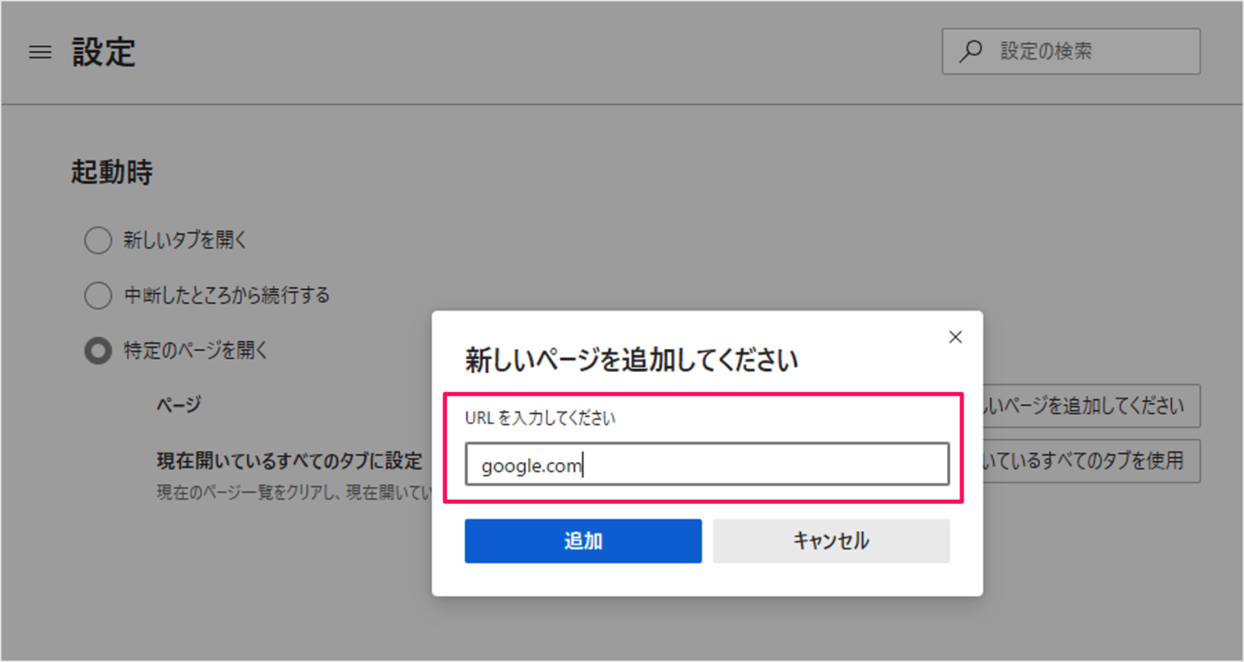This screenshot has width=1244, height=662.
Task: Close the 新しいページを追加 dialog with X
Action: point(955,337)
